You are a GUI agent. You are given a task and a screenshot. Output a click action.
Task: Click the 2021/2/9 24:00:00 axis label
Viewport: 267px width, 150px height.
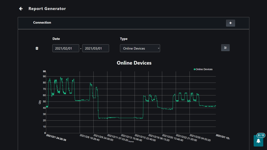point(103,138)
